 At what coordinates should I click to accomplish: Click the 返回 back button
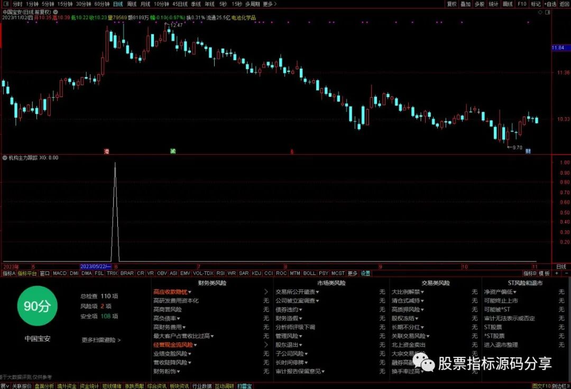click(x=565, y=4)
